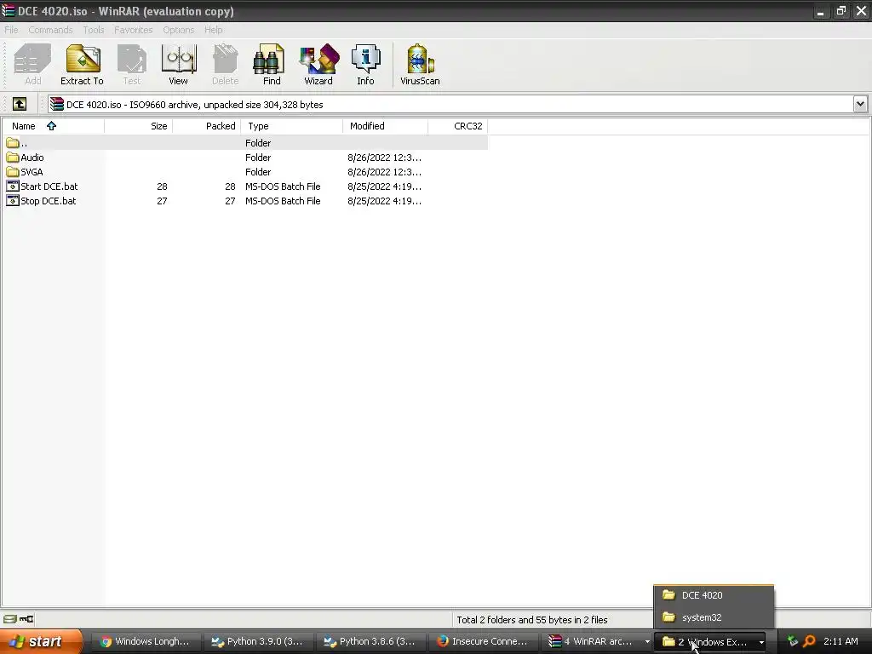Click the archive path text field
The height and width of the screenshot is (654, 872).
[450, 104]
